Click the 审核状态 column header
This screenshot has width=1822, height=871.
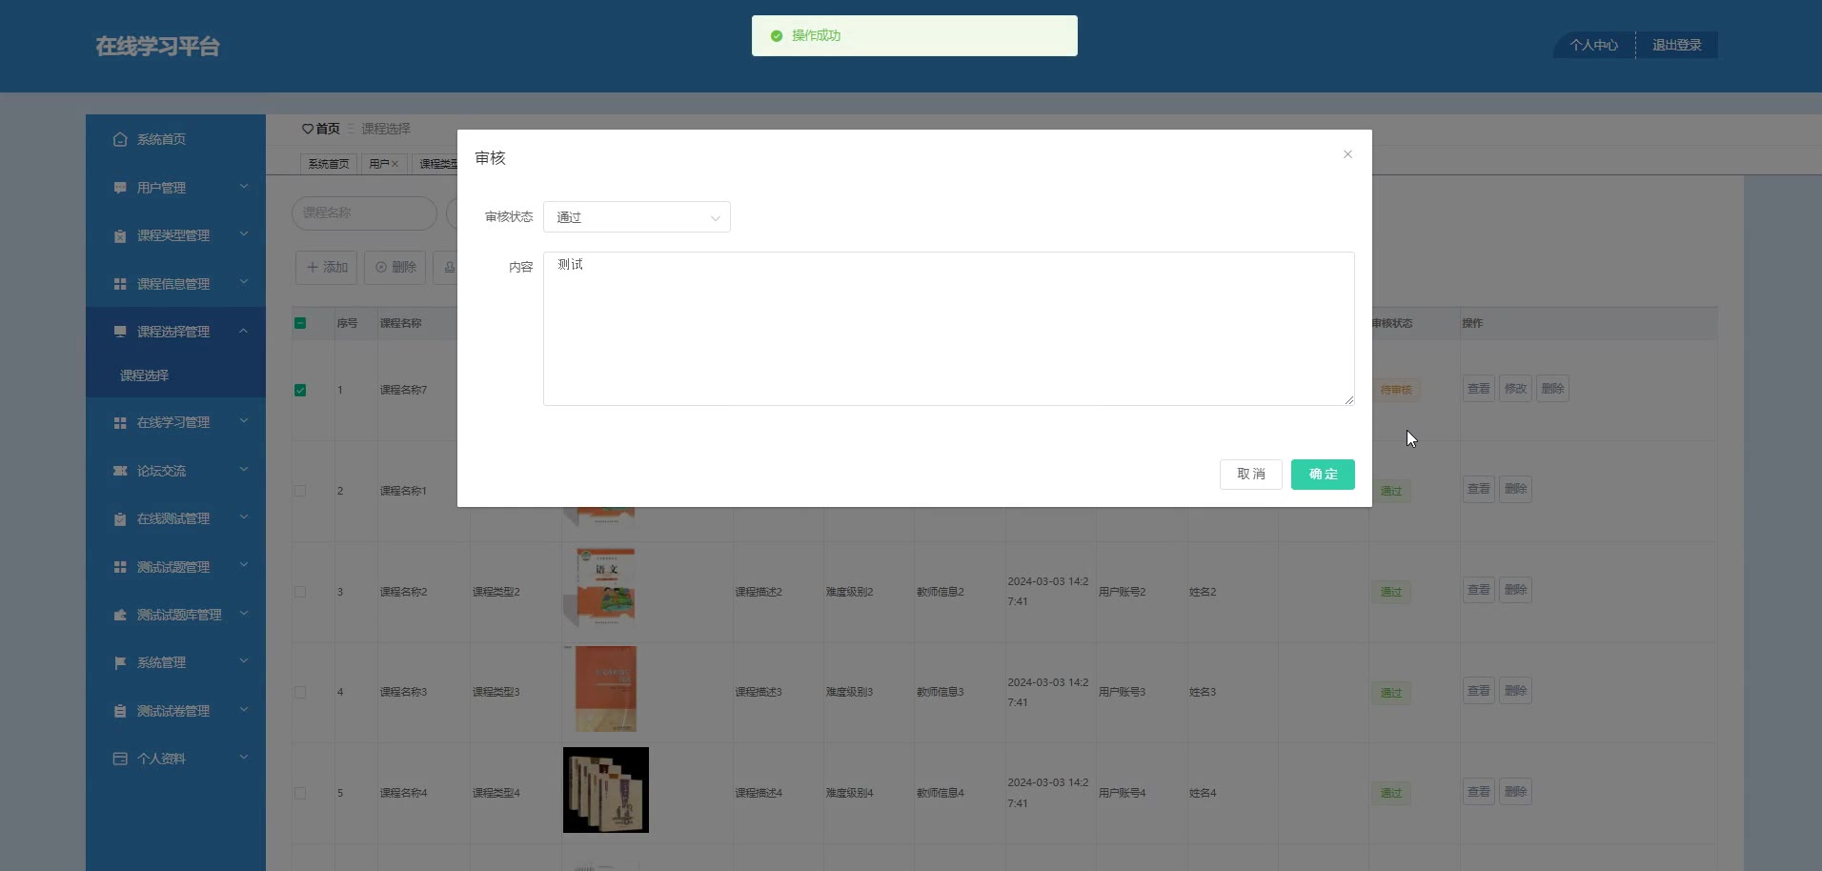pyautogui.click(x=1392, y=323)
